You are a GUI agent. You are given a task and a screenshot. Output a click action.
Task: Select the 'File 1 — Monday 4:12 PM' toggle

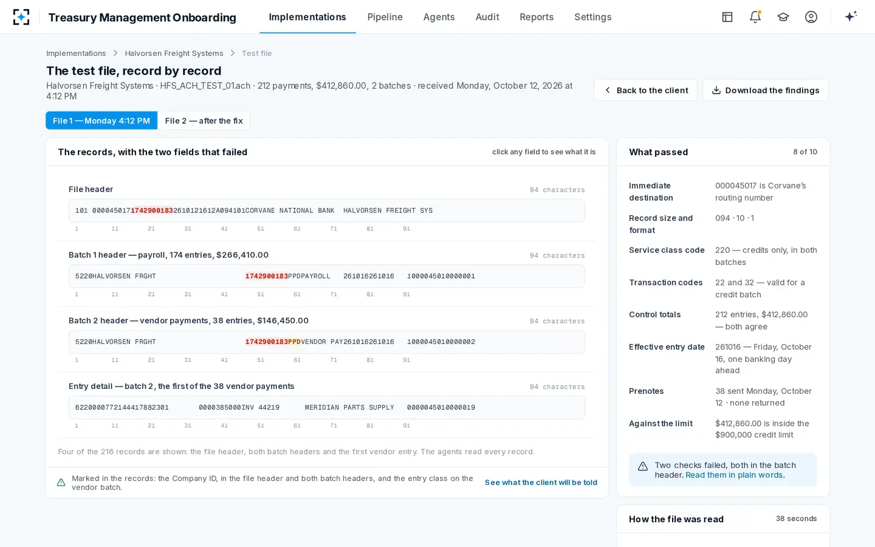coord(101,120)
